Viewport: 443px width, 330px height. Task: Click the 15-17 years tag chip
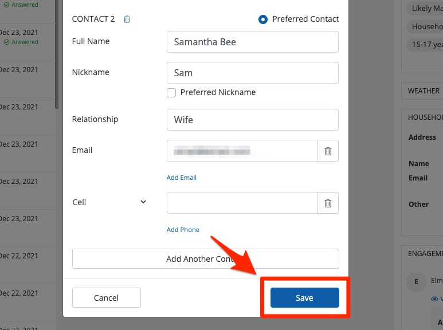(x=424, y=44)
